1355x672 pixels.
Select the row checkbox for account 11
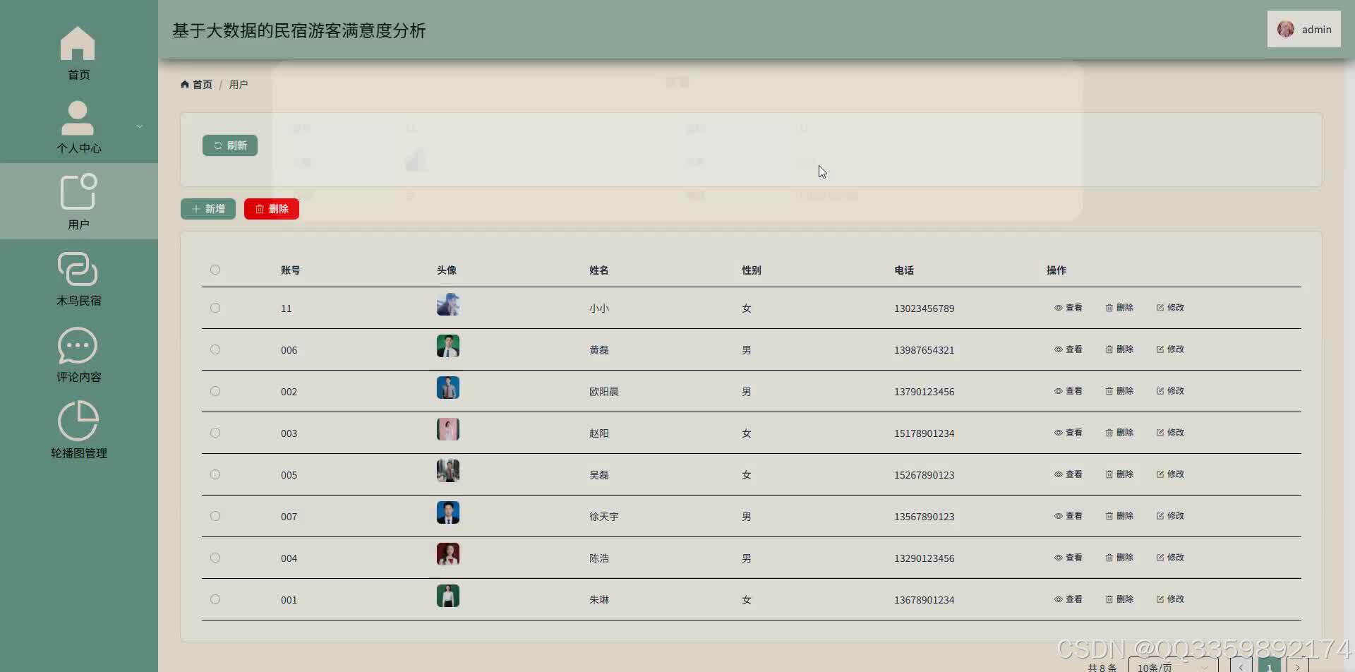click(x=215, y=308)
